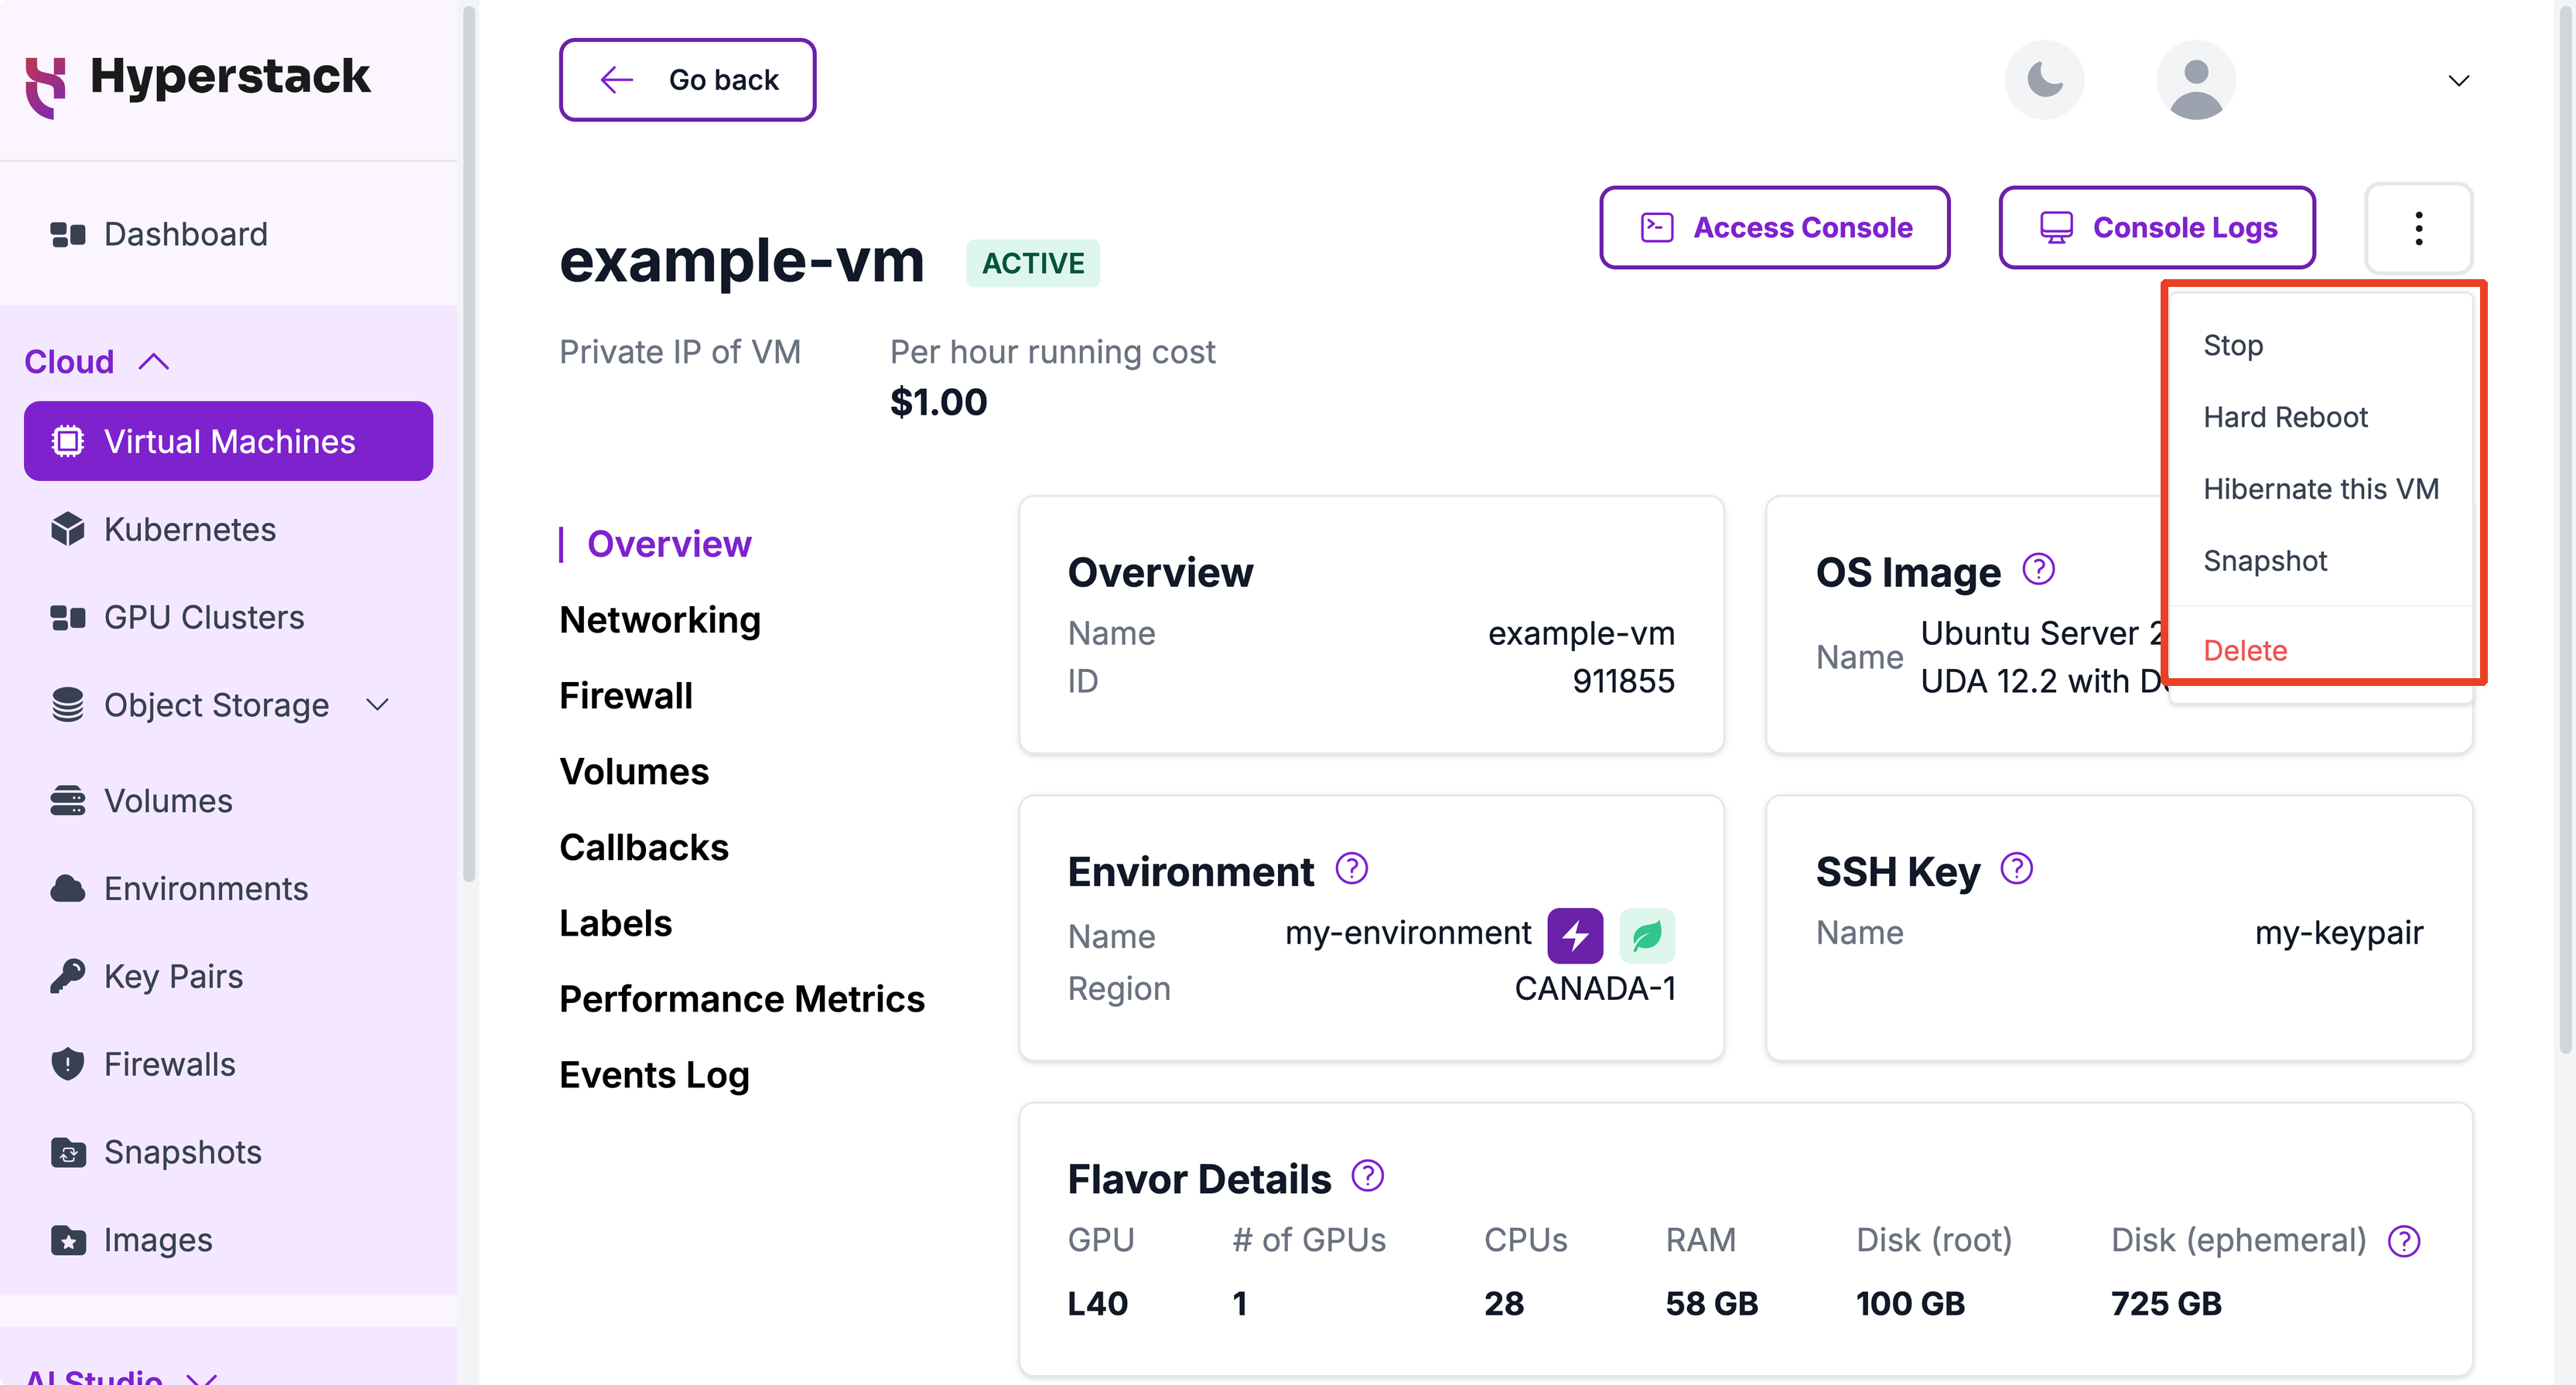Click the green leaf environment badge
Image resolution: width=2576 pixels, height=1385 pixels.
(x=1647, y=936)
